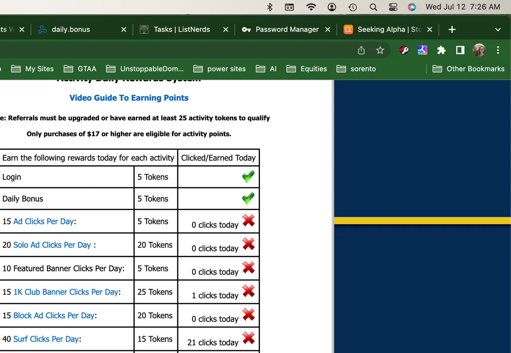The image size is (511, 353).
Task: Open the Equities bookmark folder
Action: click(x=307, y=69)
